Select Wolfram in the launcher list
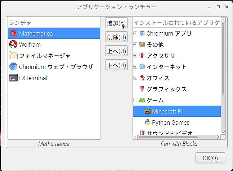The width and height of the screenshot is (233, 171). click(x=54, y=45)
